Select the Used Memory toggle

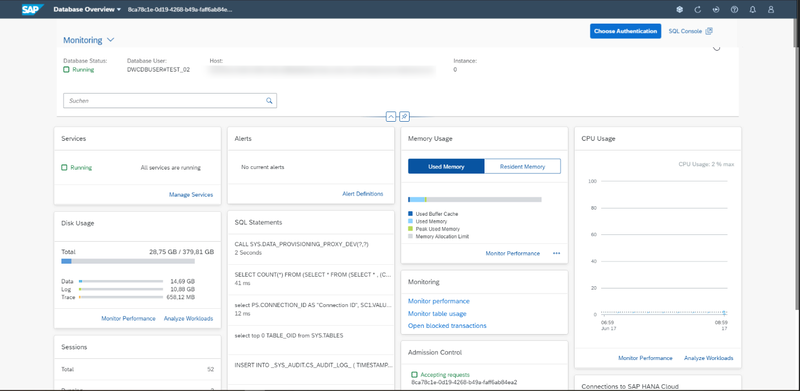[x=446, y=167]
